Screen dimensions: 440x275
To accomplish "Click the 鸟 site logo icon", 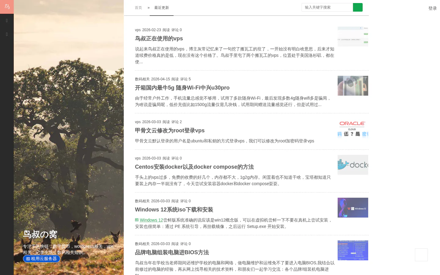I will [x=7, y=7].
